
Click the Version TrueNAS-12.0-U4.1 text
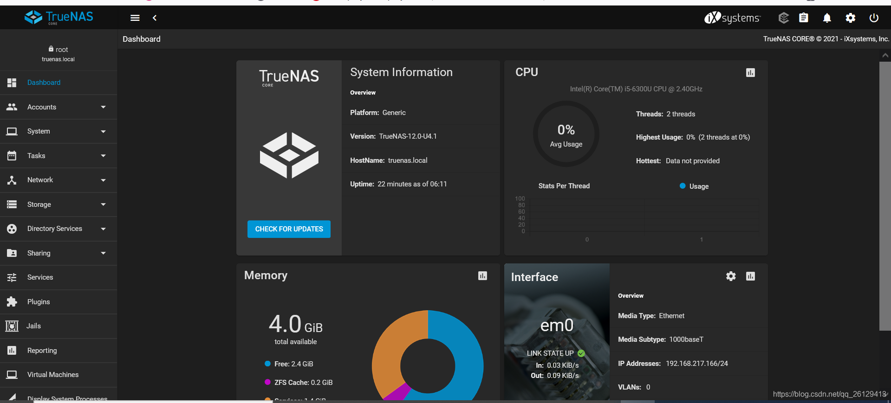[x=393, y=136]
